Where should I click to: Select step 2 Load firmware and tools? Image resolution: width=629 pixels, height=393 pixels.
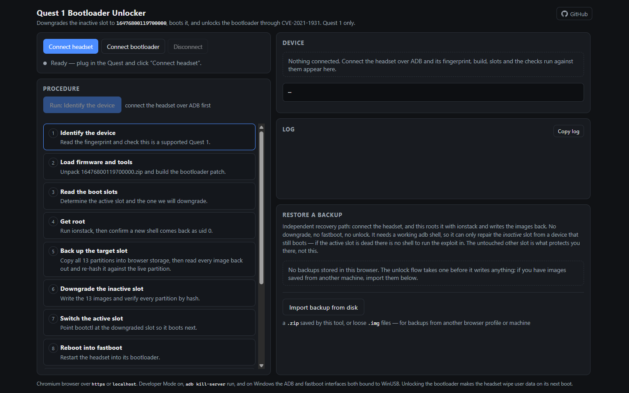pos(149,167)
